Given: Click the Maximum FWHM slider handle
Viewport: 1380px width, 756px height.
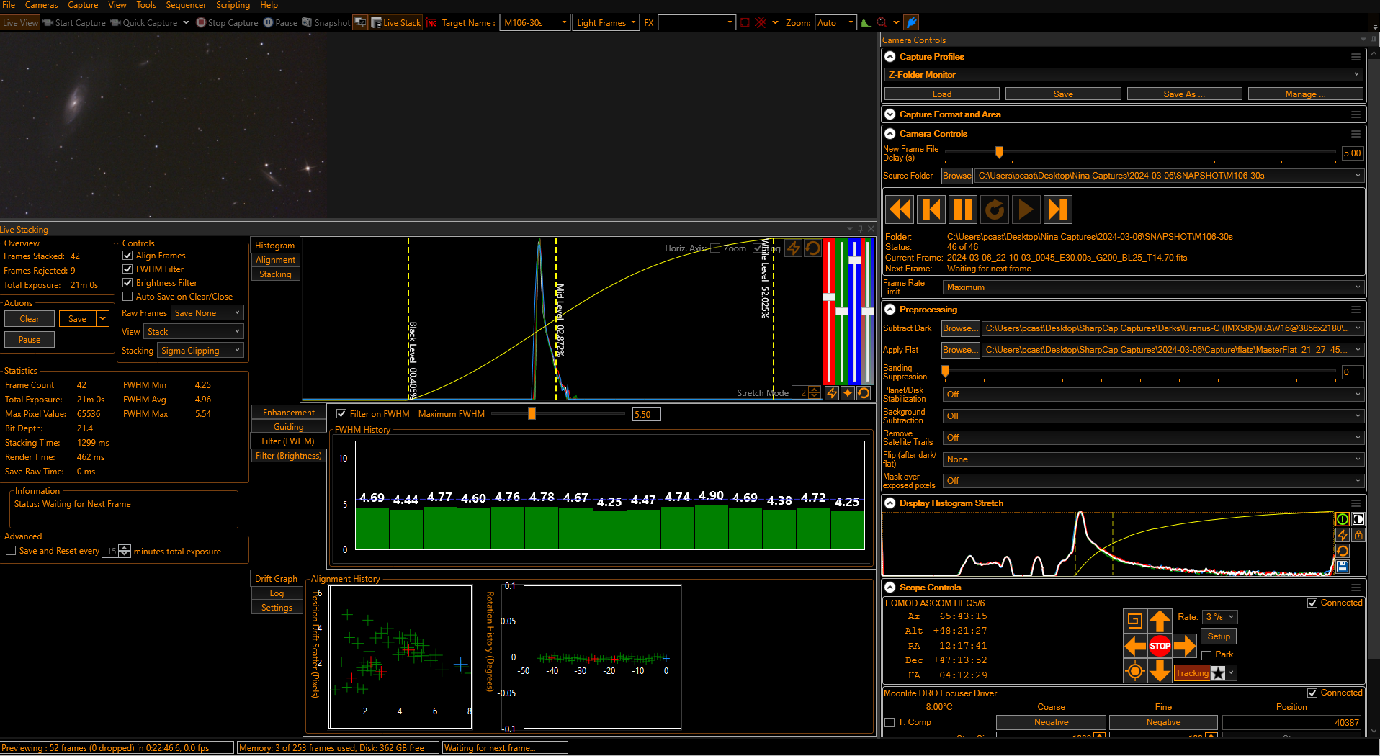Looking at the screenshot, I should (532, 414).
